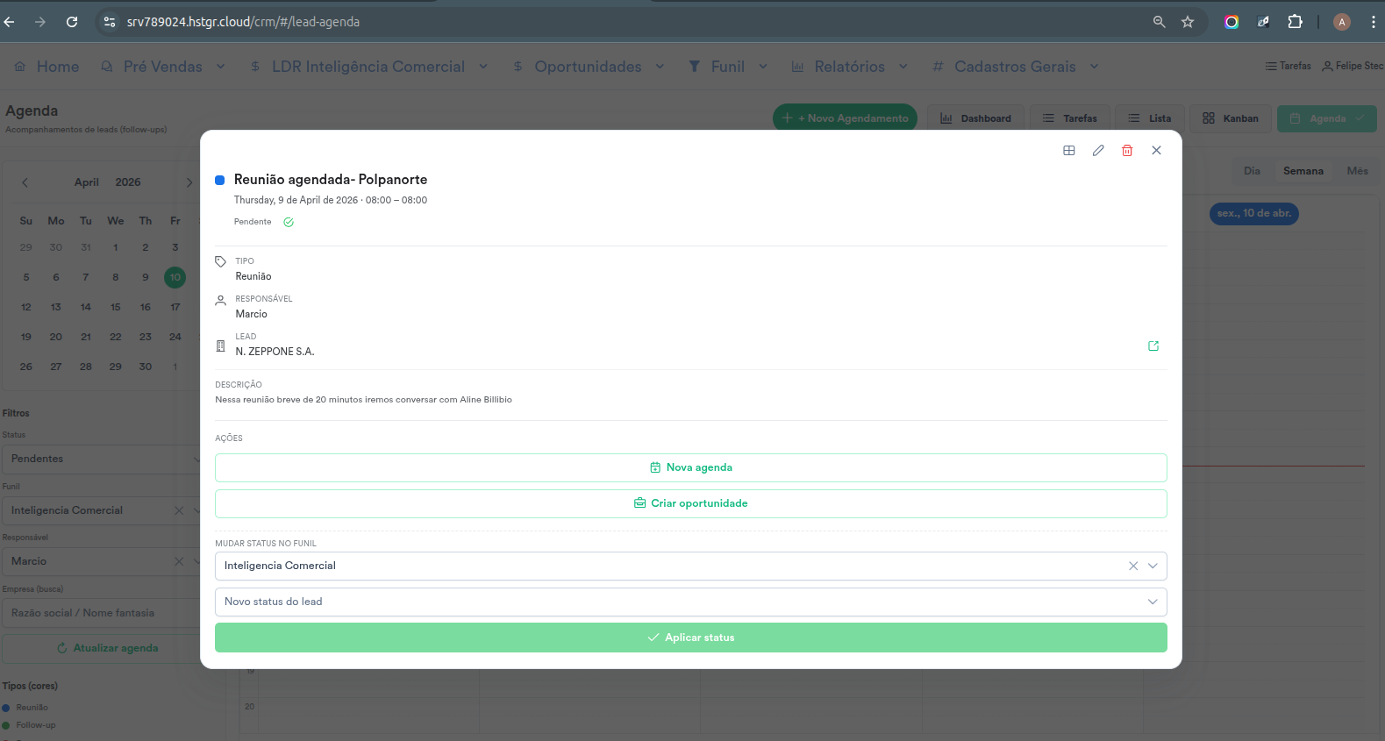Expand the Inteligencia Comercial funnel dropdown in dialog

1153,566
